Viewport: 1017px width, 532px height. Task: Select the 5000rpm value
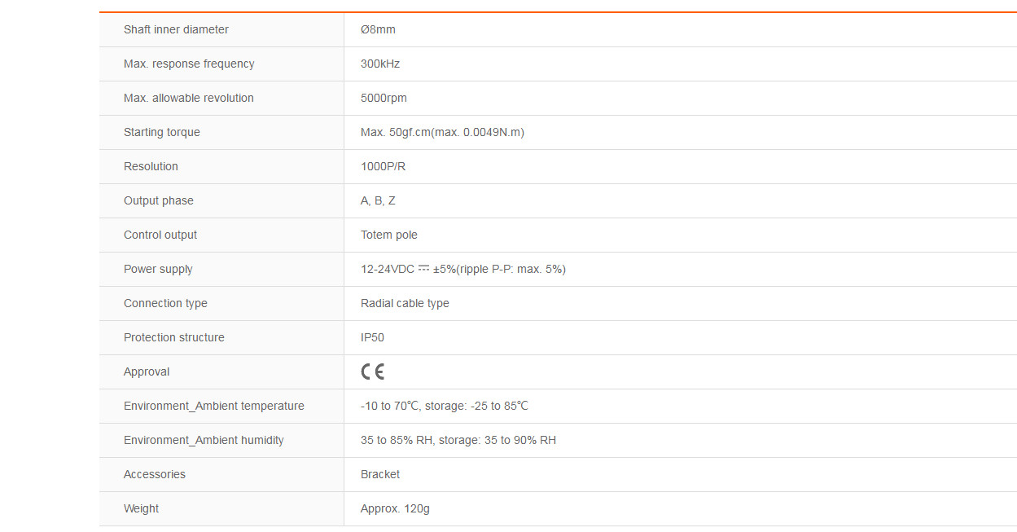pos(384,98)
